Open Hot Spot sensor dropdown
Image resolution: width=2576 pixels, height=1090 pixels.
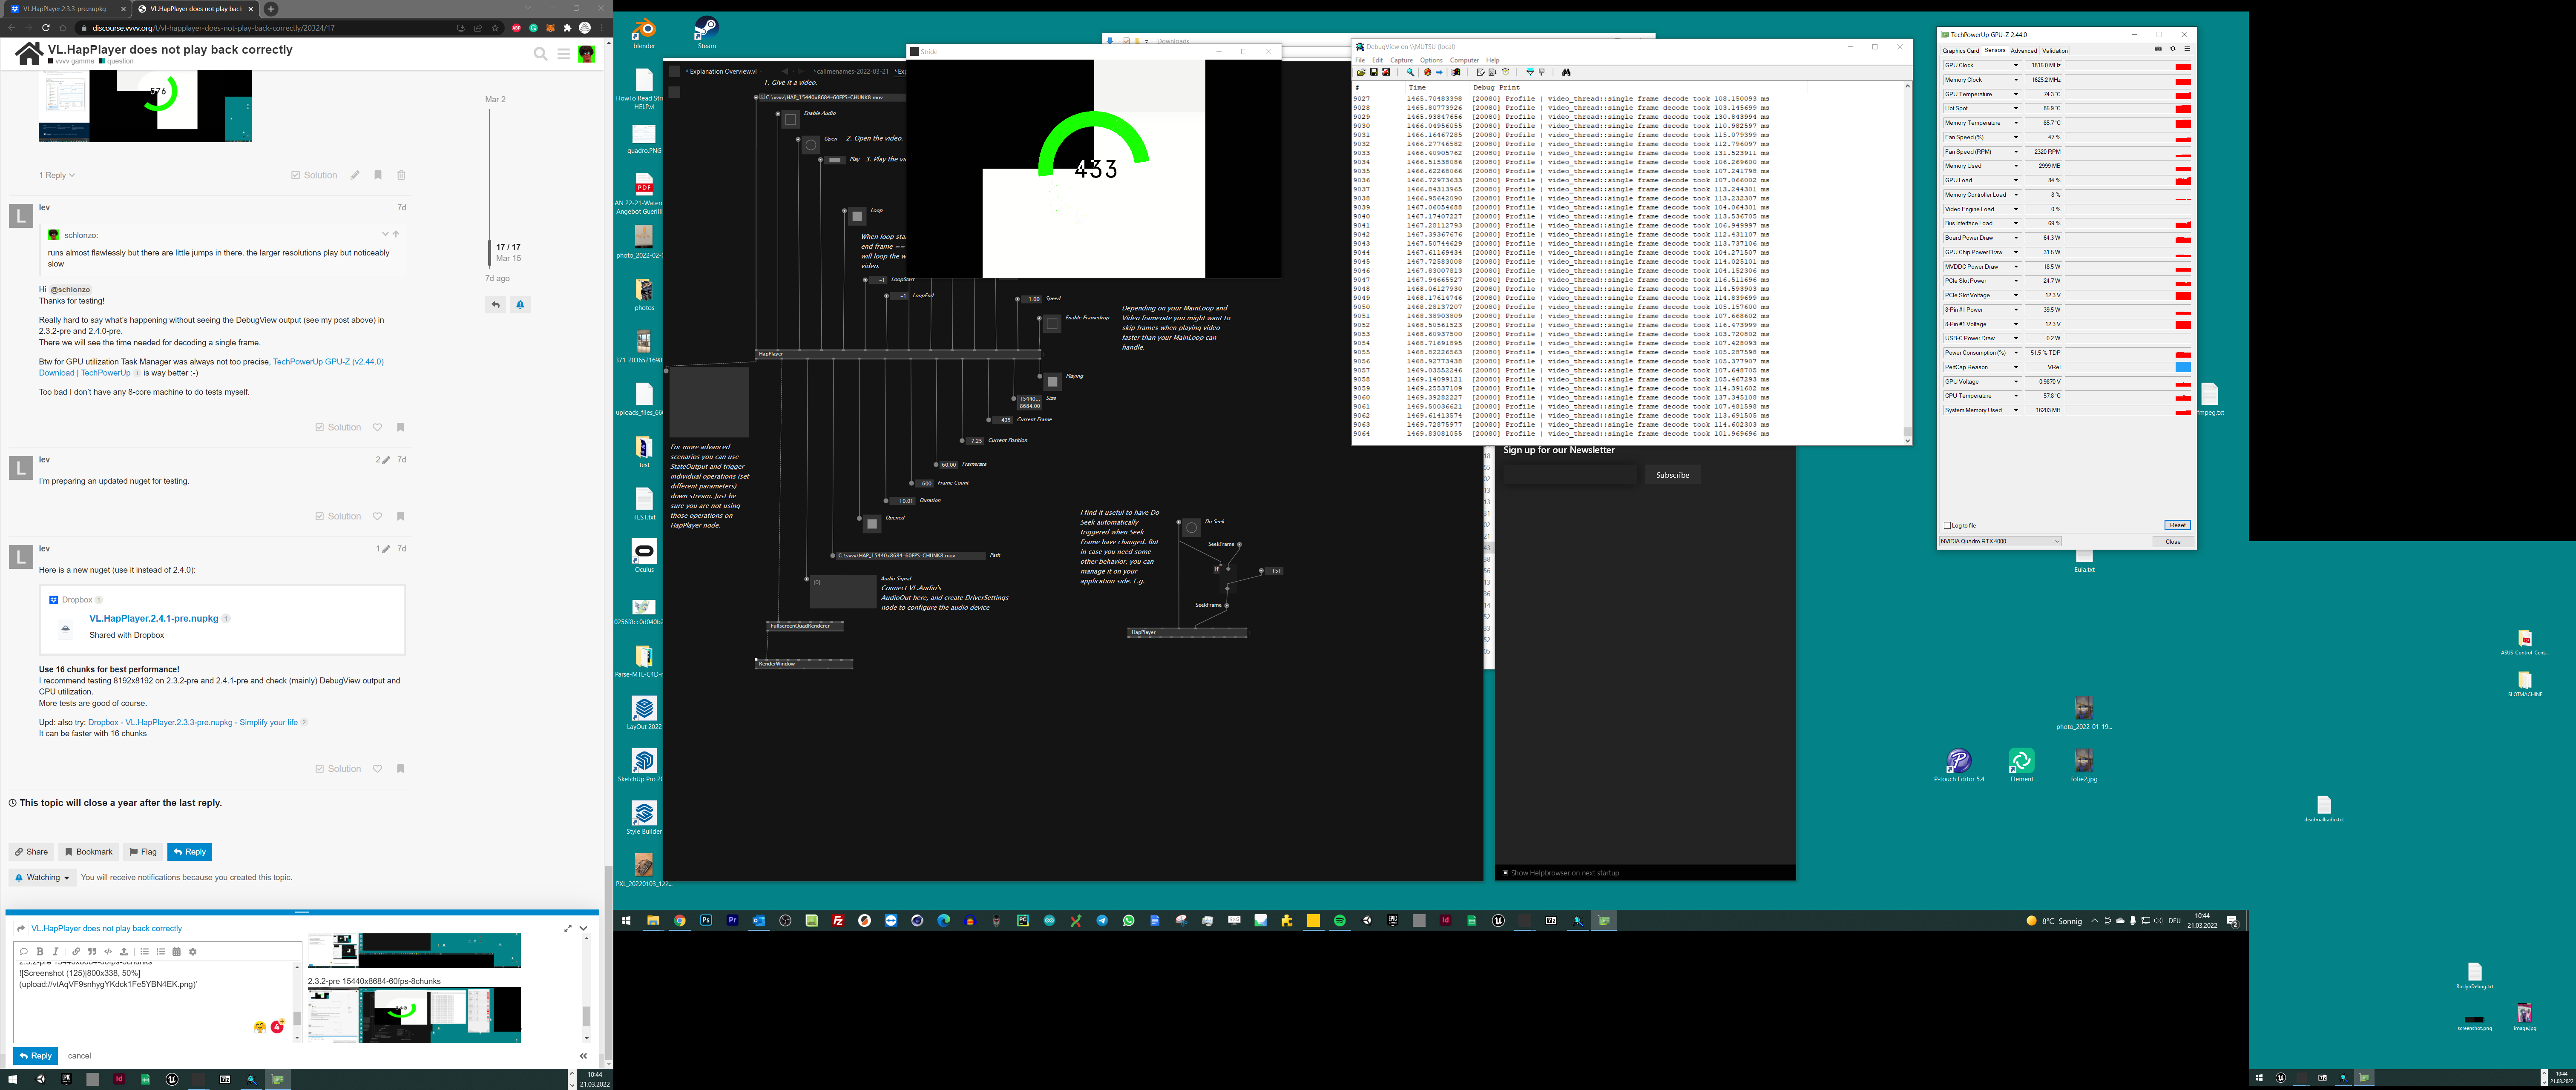pyautogui.click(x=2016, y=108)
